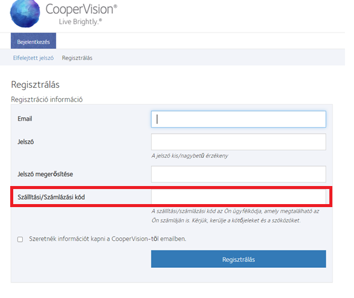Click the Jelszó field label
354x298 pixels.
[25, 141]
